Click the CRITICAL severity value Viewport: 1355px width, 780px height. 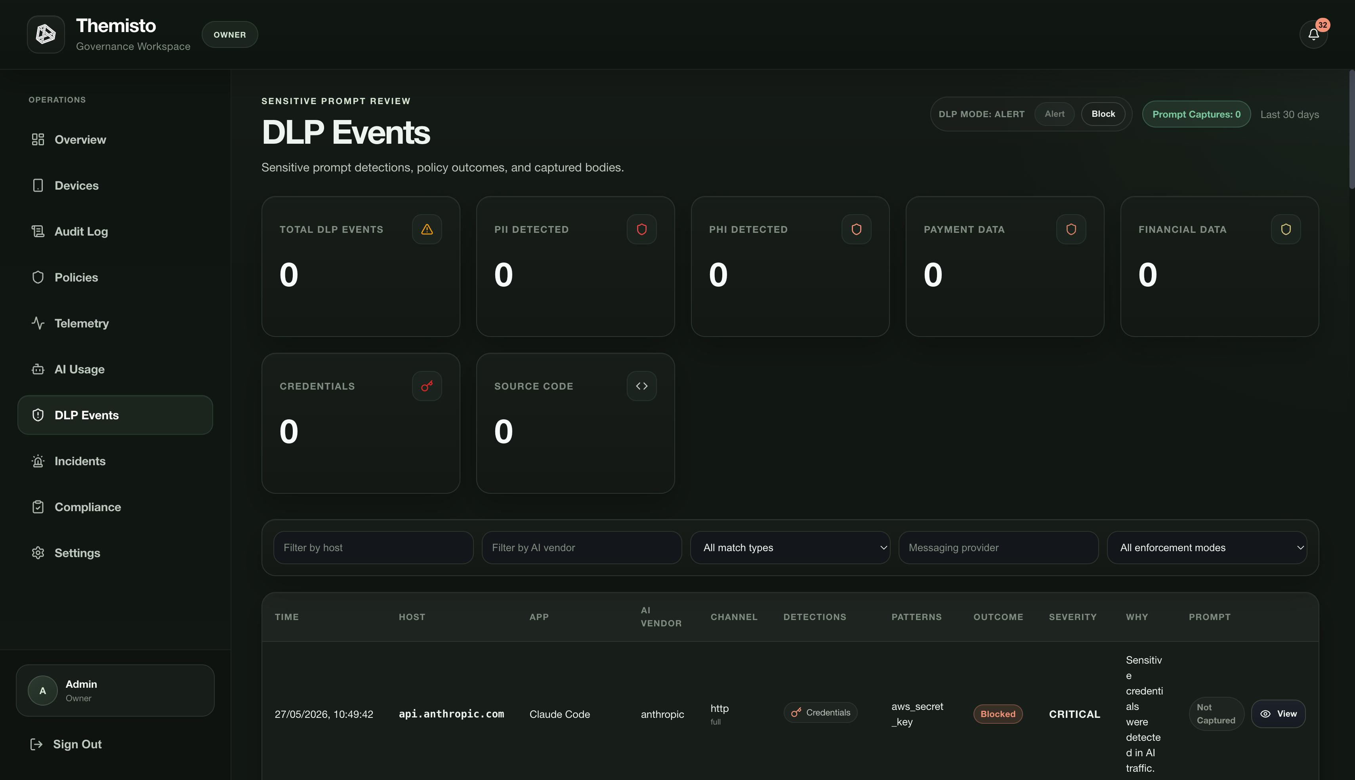tap(1074, 714)
